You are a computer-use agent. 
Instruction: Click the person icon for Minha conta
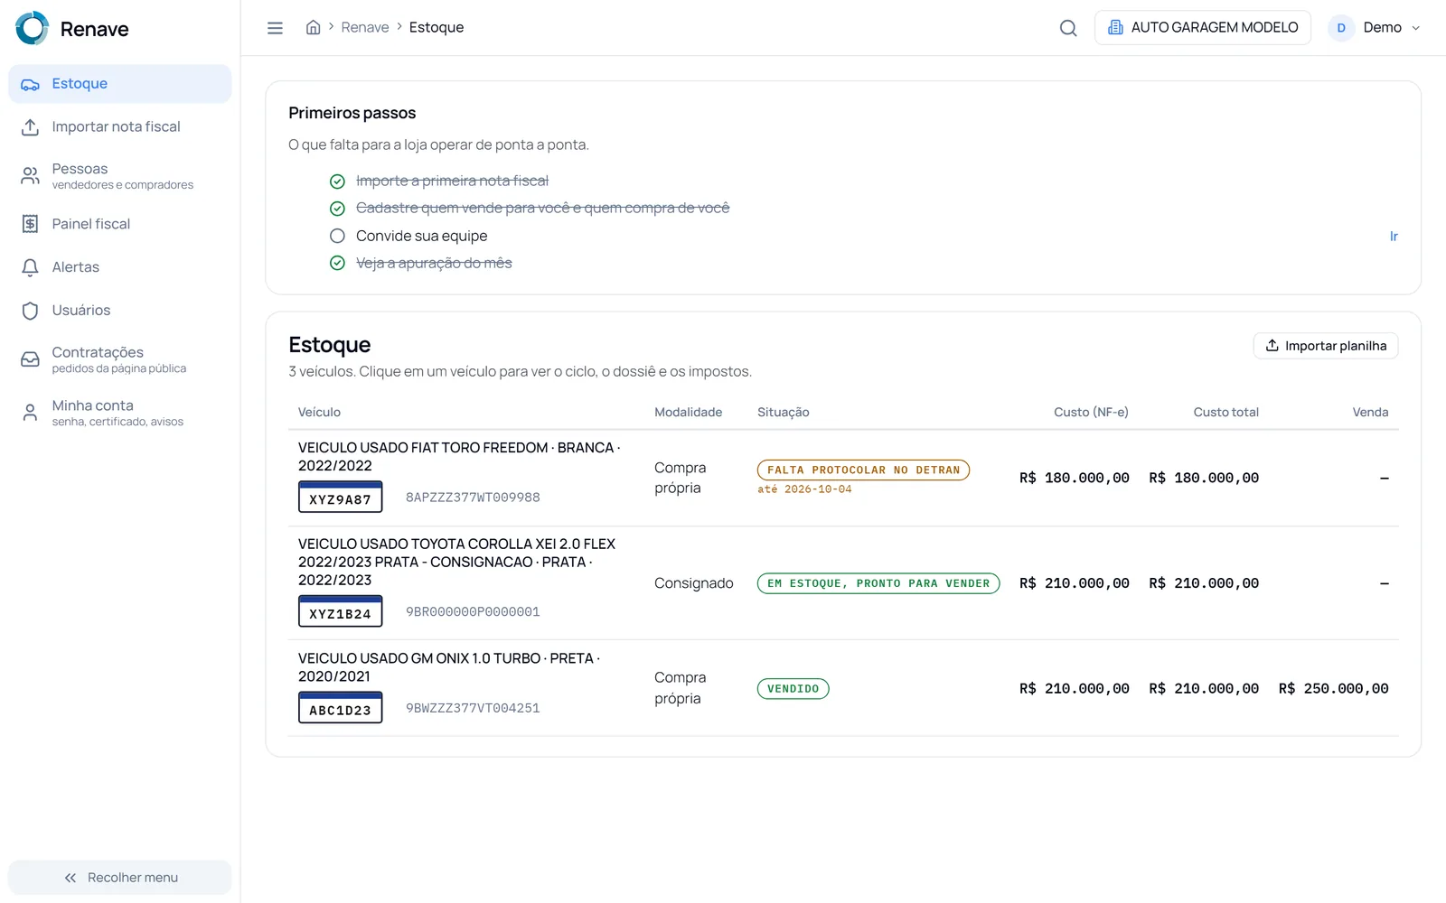click(30, 413)
